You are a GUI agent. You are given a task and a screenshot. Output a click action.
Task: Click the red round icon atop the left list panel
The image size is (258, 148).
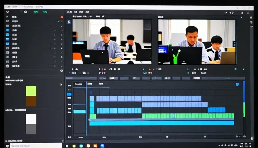(x=62, y=17)
